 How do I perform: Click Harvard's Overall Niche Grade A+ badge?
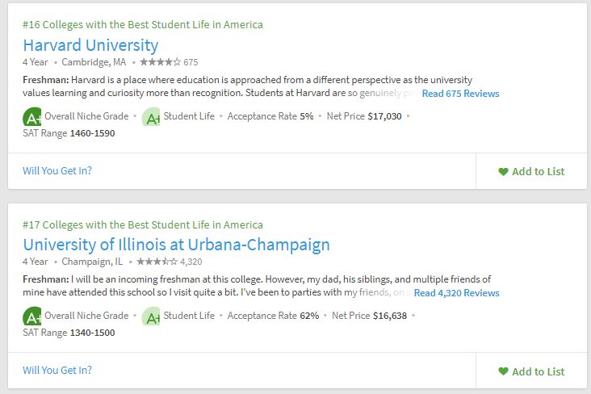pos(32,116)
